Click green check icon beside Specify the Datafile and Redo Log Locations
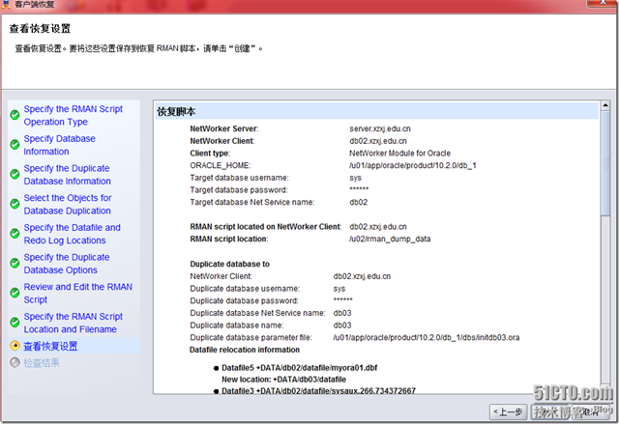Viewport: 619px width, 424px height. [15, 234]
